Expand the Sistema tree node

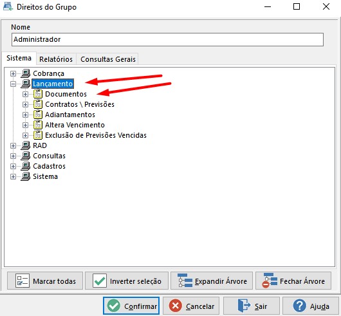point(13,176)
